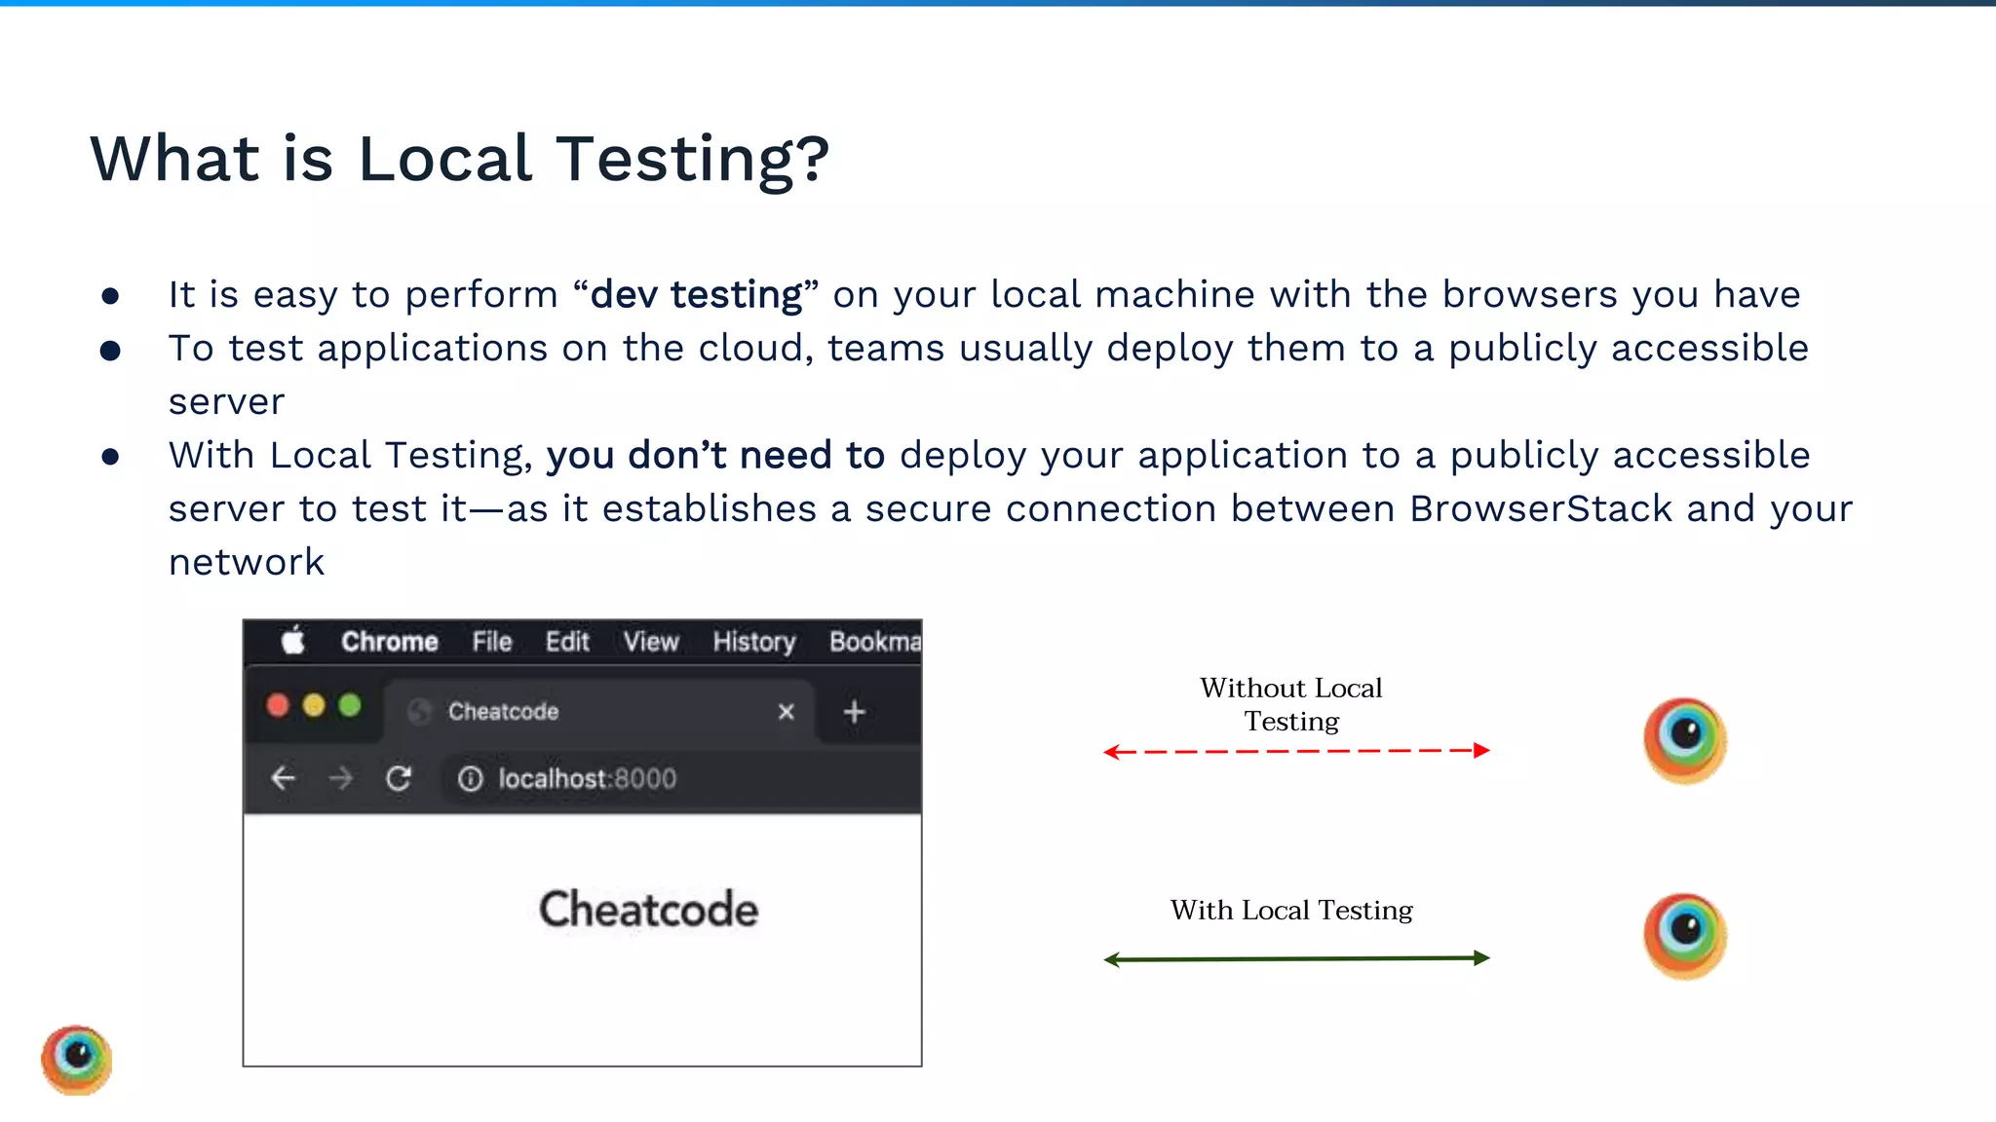1996x1122 pixels.
Task: Click the Cheatcode heading on the page
Action: [648, 909]
